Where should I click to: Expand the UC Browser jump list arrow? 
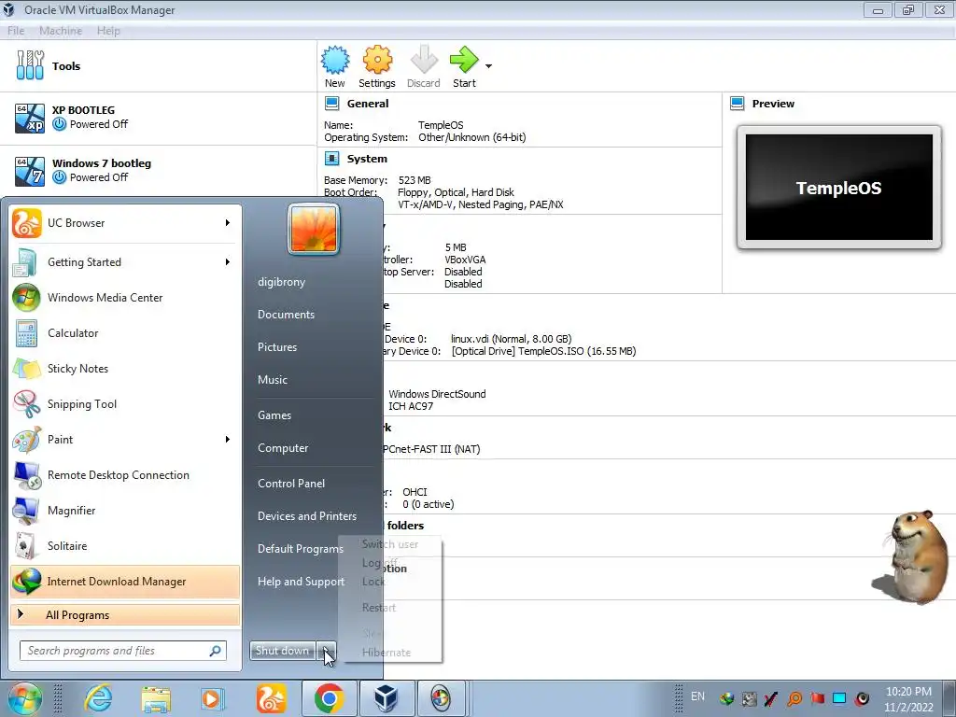(228, 223)
